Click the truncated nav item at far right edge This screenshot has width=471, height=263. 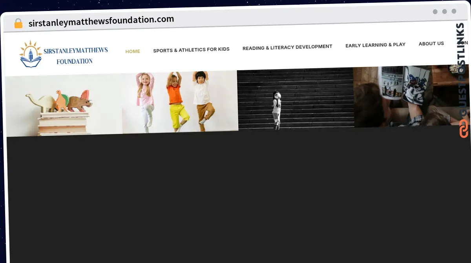[x=464, y=42]
